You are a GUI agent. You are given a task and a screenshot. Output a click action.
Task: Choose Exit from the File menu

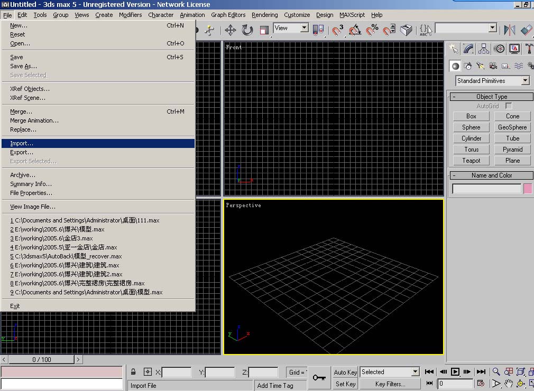(98, 306)
